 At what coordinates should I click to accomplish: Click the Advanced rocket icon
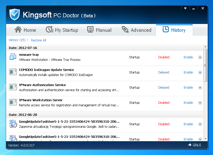125,30
